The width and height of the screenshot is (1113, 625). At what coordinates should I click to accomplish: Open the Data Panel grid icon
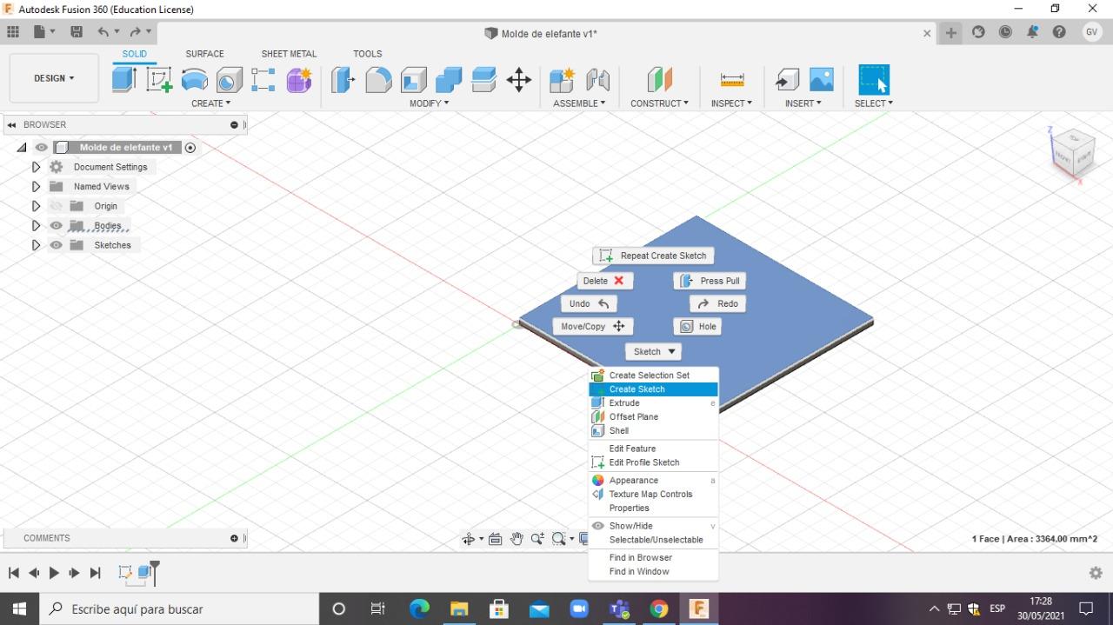point(13,32)
